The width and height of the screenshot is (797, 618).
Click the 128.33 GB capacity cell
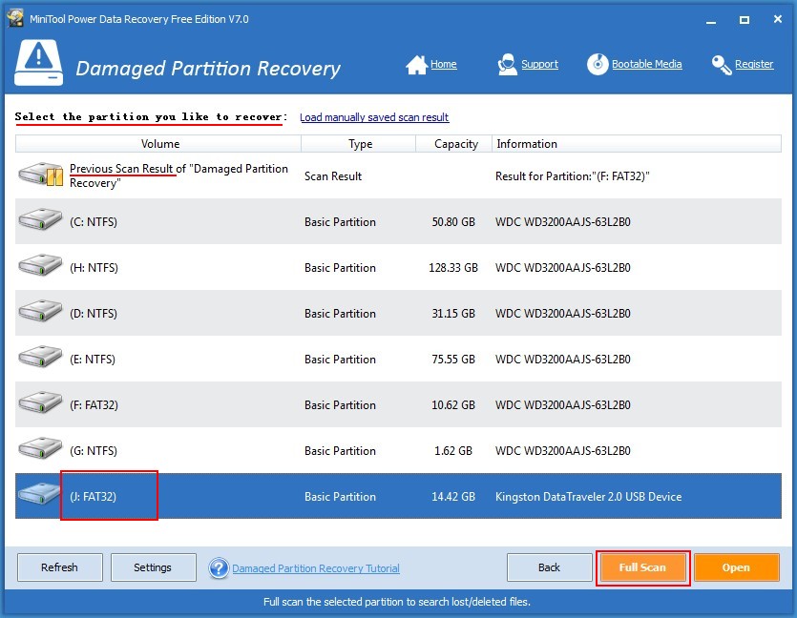pos(453,268)
